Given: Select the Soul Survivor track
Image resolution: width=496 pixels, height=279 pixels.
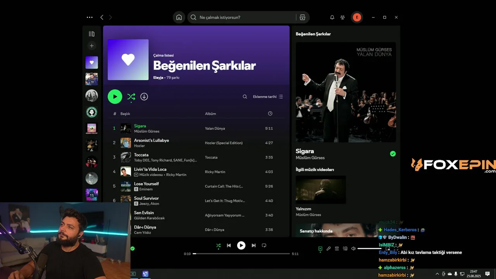Looking at the screenshot, I should point(146,198).
